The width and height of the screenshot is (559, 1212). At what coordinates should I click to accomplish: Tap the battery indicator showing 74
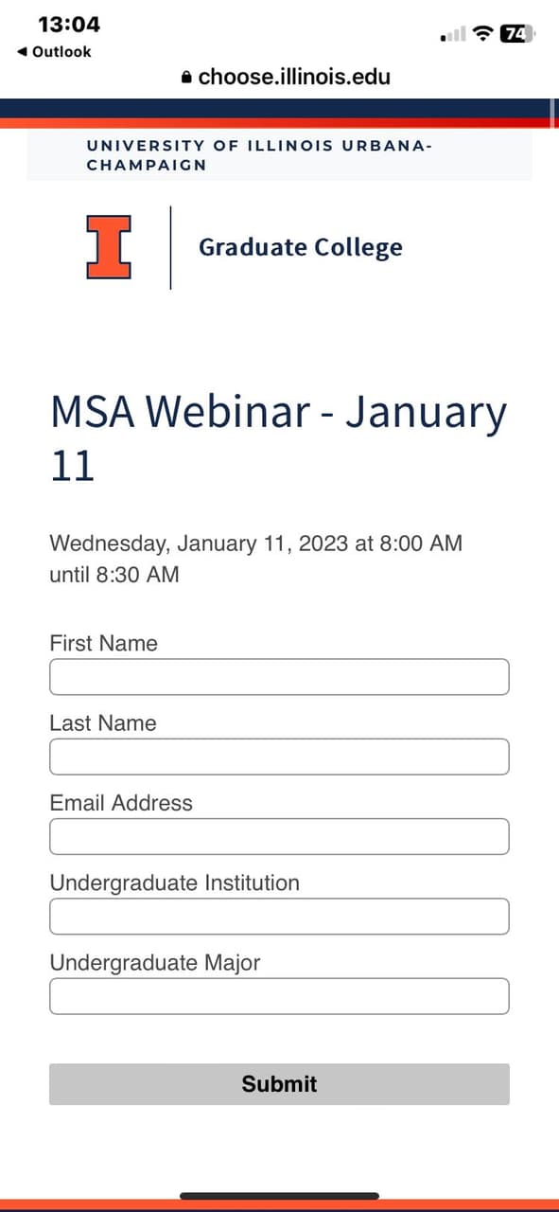[516, 31]
